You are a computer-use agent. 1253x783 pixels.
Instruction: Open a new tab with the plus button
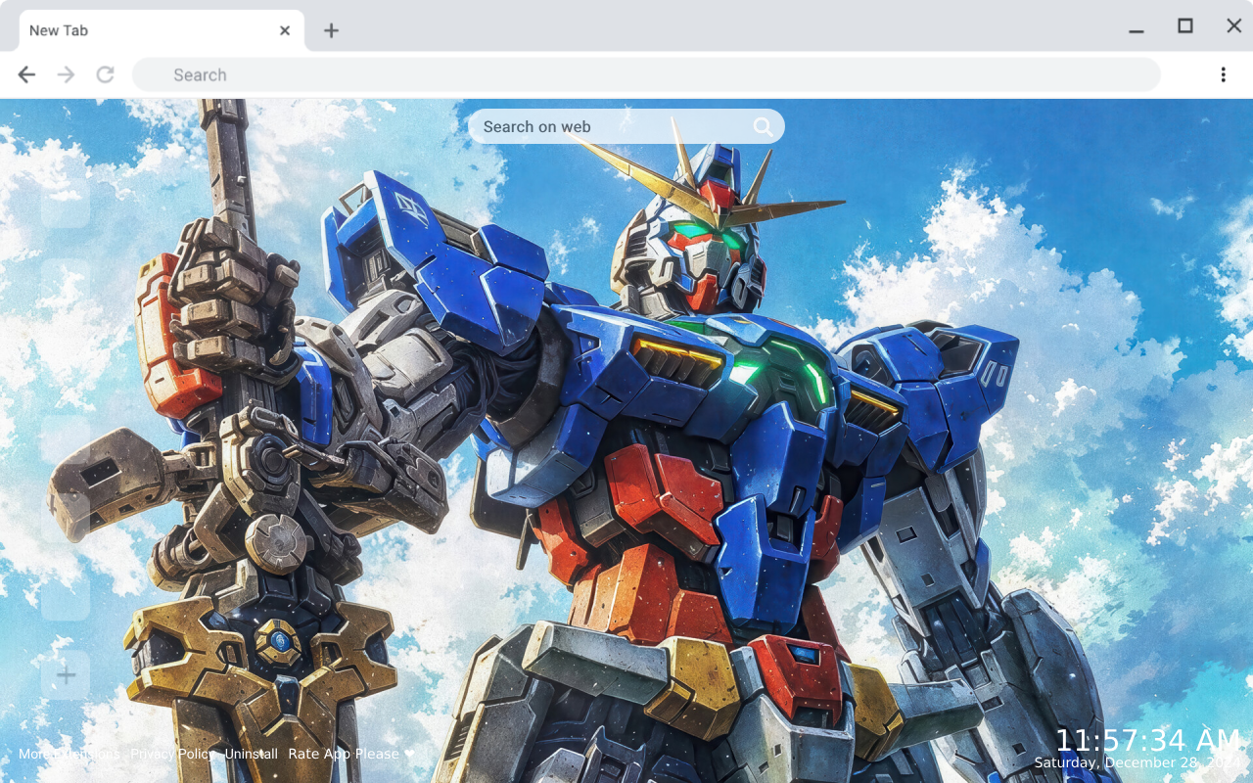331,30
